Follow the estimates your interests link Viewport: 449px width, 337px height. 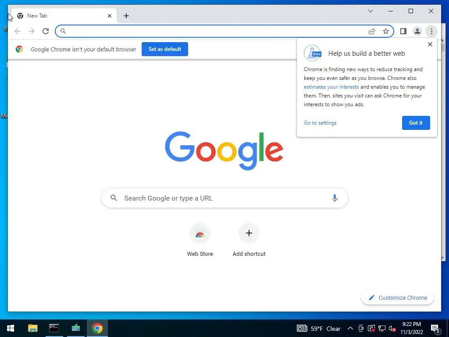(x=331, y=87)
